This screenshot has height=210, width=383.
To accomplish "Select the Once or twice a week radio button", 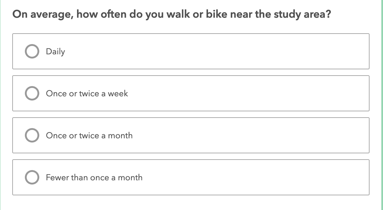I will pos(32,93).
